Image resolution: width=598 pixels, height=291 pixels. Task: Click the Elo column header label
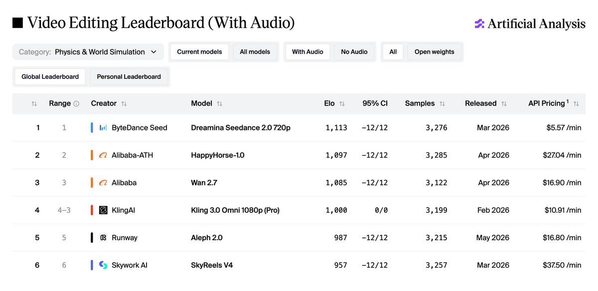tap(329, 104)
